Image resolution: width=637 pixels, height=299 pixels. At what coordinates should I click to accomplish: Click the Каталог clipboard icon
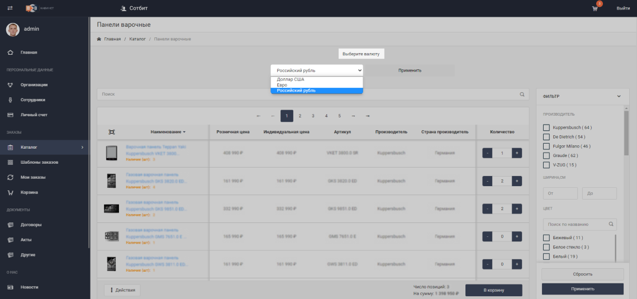[11, 148]
